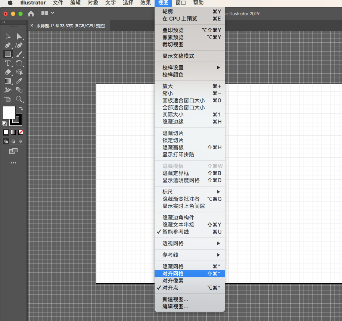The width and height of the screenshot is (342, 321).
Task: Toggle 对齐点 snap to point
Action: coord(190,288)
